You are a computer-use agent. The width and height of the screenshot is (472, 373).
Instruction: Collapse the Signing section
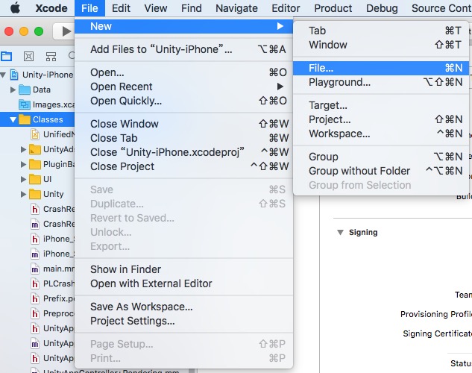pyautogui.click(x=341, y=233)
